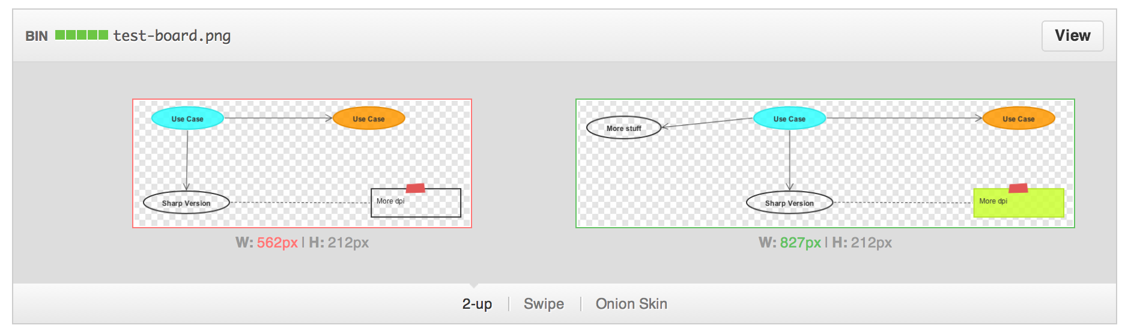Click the new image with green border
Image resolution: width=1128 pixels, height=334 pixels.
click(825, 163)
